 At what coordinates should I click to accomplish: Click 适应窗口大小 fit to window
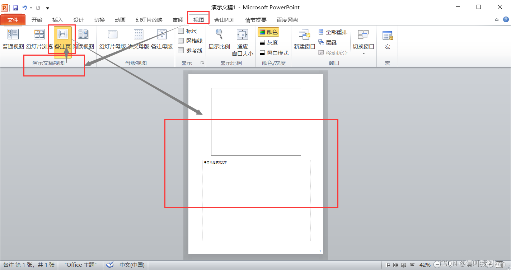243,42
